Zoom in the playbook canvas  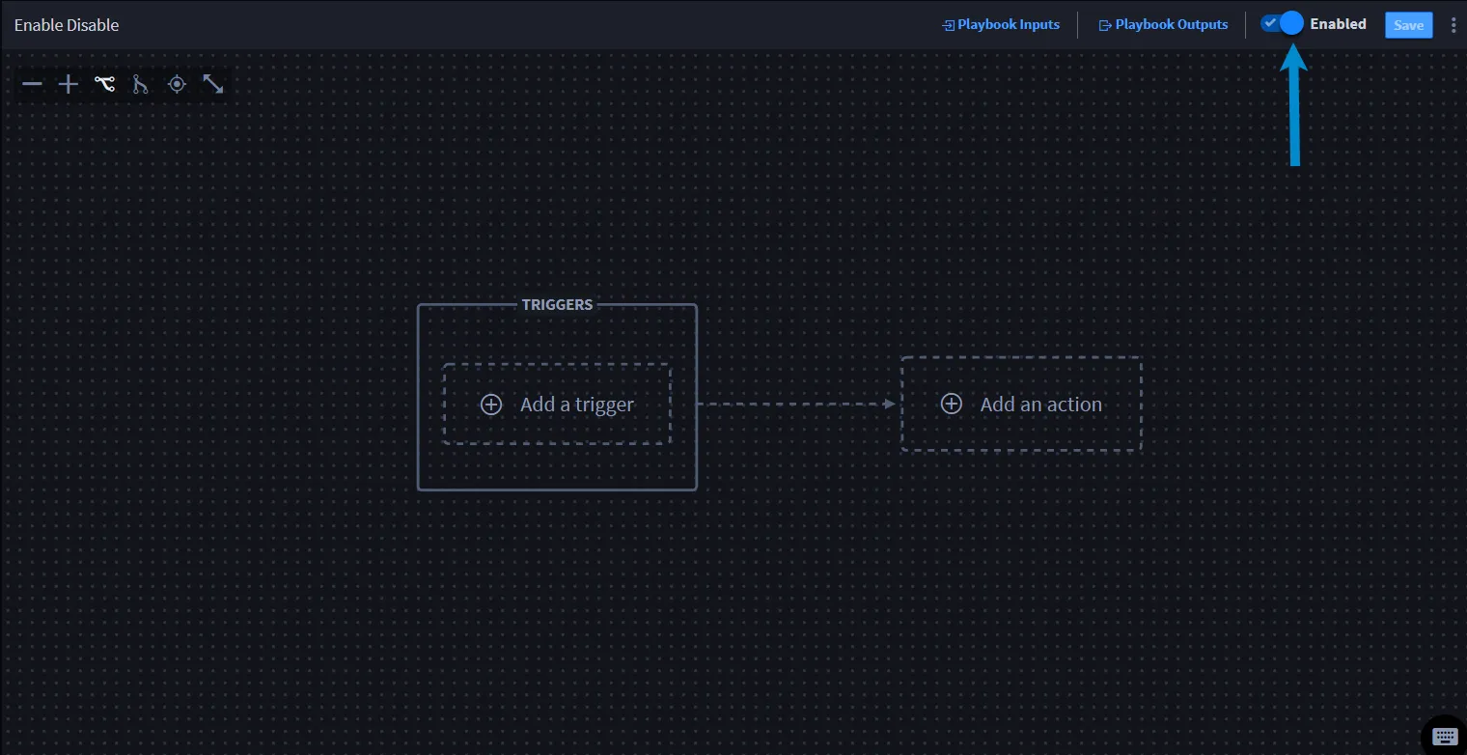click(68, 84)
